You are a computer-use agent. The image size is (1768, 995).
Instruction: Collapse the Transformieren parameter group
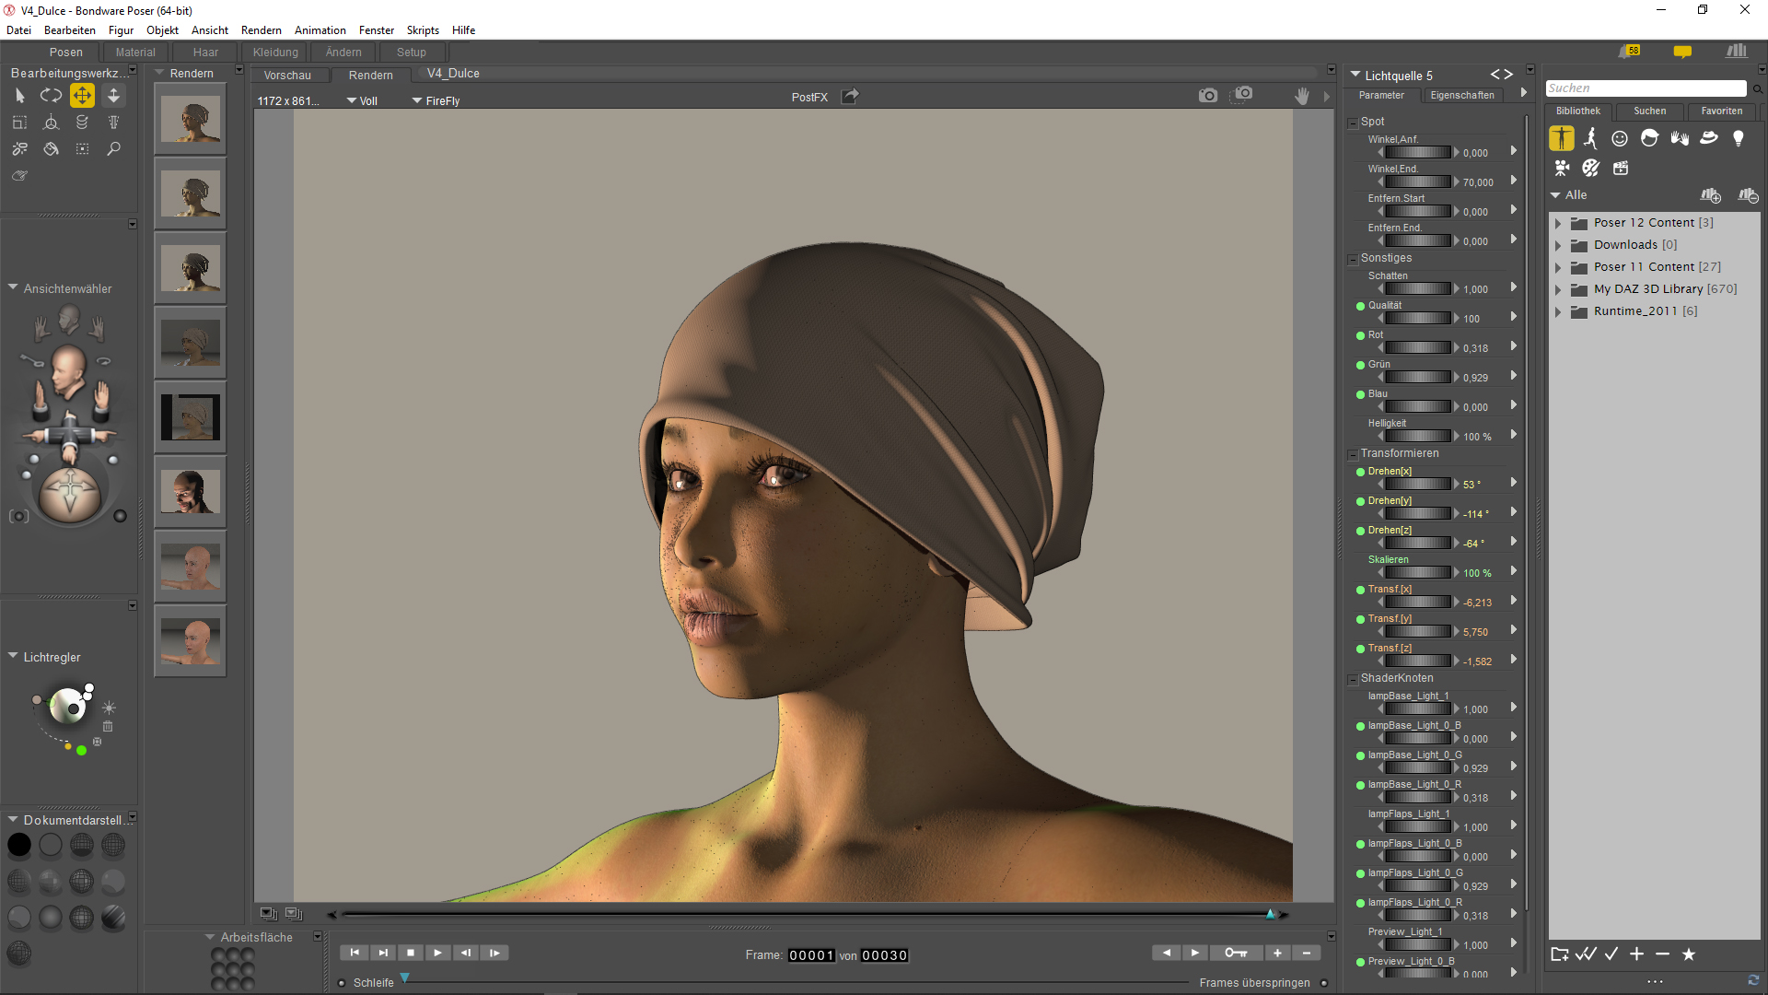click(1353, 454)
